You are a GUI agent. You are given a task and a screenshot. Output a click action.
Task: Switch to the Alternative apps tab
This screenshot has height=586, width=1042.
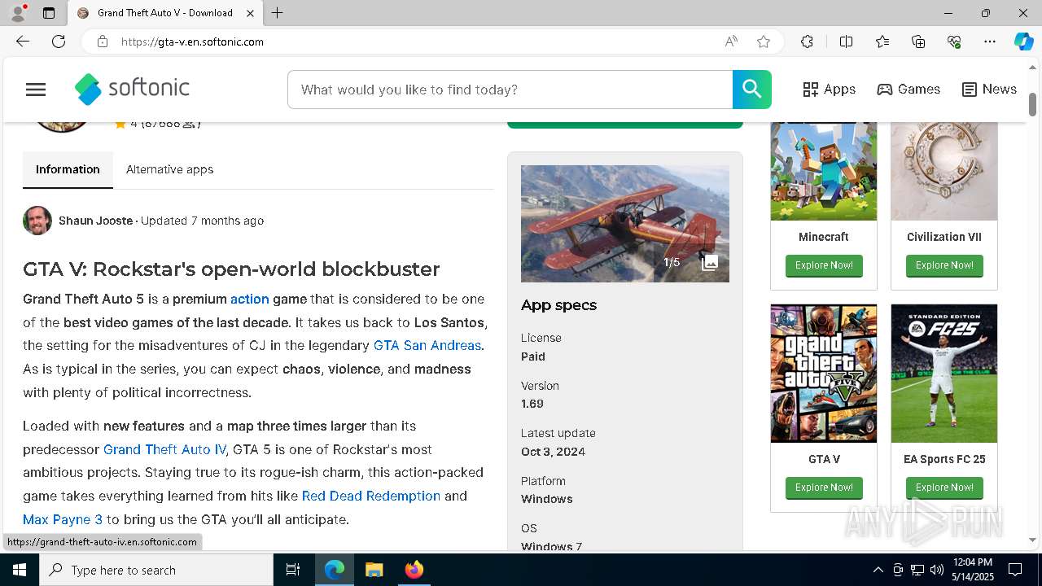pyautogui.click(x=169, y=169)
